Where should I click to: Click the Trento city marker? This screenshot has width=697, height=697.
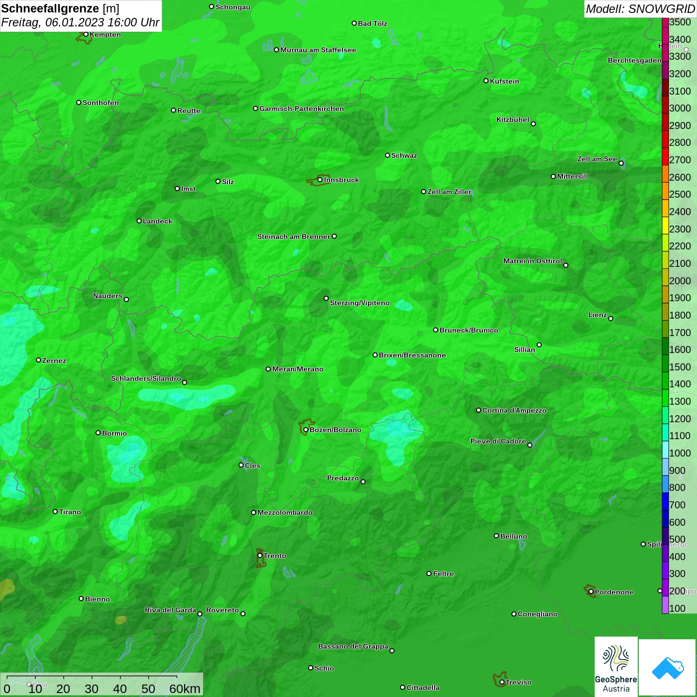tap(260, 556)
